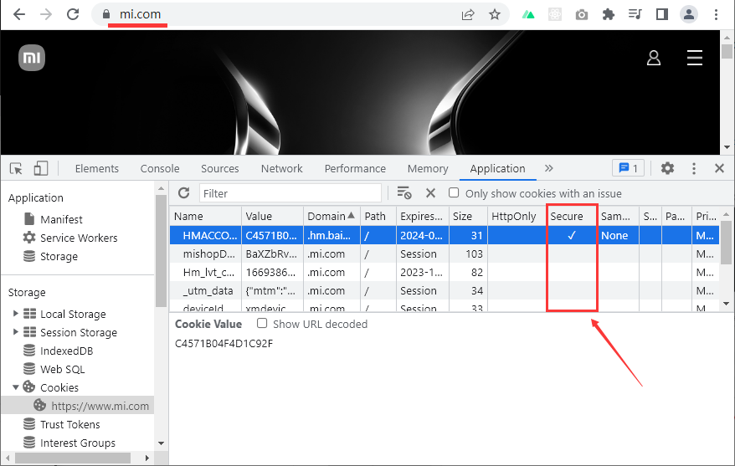Select IndexedDB in the sidebar
Screen dimensions: 735x466
tap(67, 351)
